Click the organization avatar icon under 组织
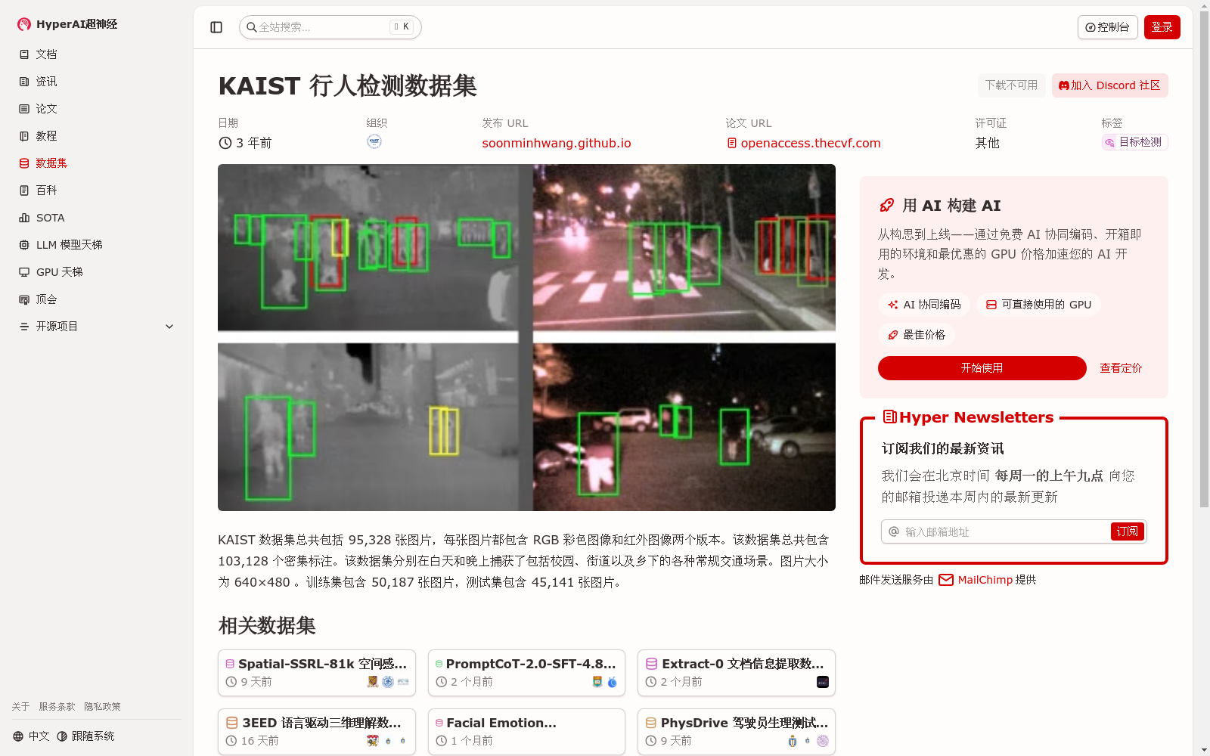 (x=374, y=141)
